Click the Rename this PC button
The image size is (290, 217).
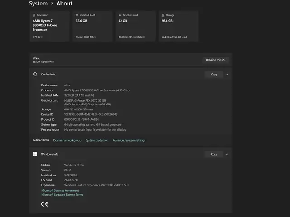point(216,60)
